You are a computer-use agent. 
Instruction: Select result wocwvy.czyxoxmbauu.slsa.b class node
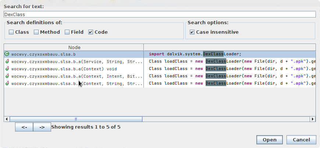coord(74,54)
